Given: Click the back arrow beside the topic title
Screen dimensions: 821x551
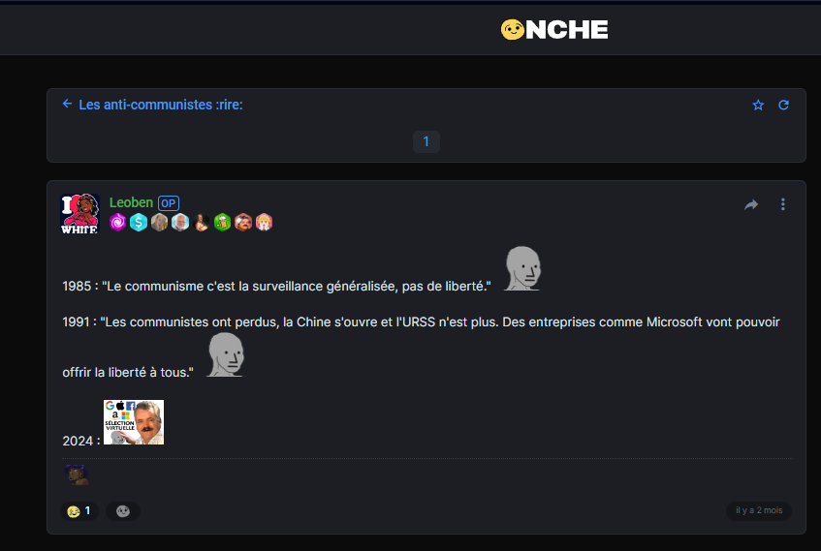Looking at the screenshot, I should coord(67,104).
